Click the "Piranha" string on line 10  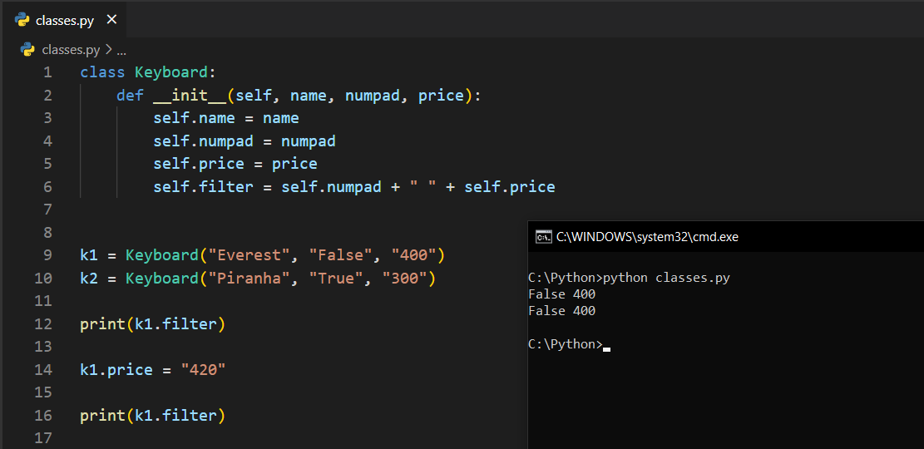(x=249, y=278)
